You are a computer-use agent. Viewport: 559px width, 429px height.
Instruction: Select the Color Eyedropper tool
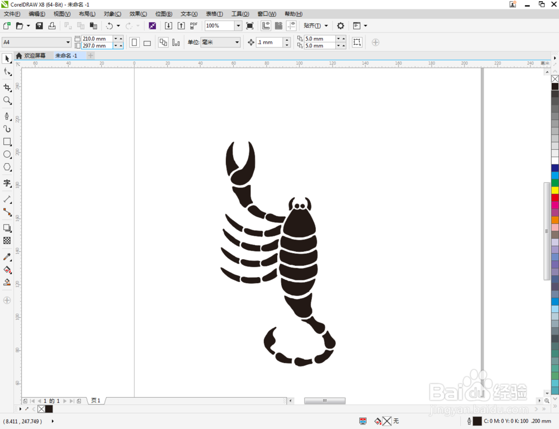click(7, 256)
